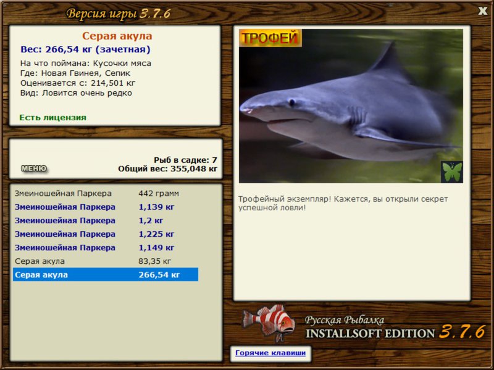
Task: Click the 3.7.6 version number logo
Action: point(462,332)
